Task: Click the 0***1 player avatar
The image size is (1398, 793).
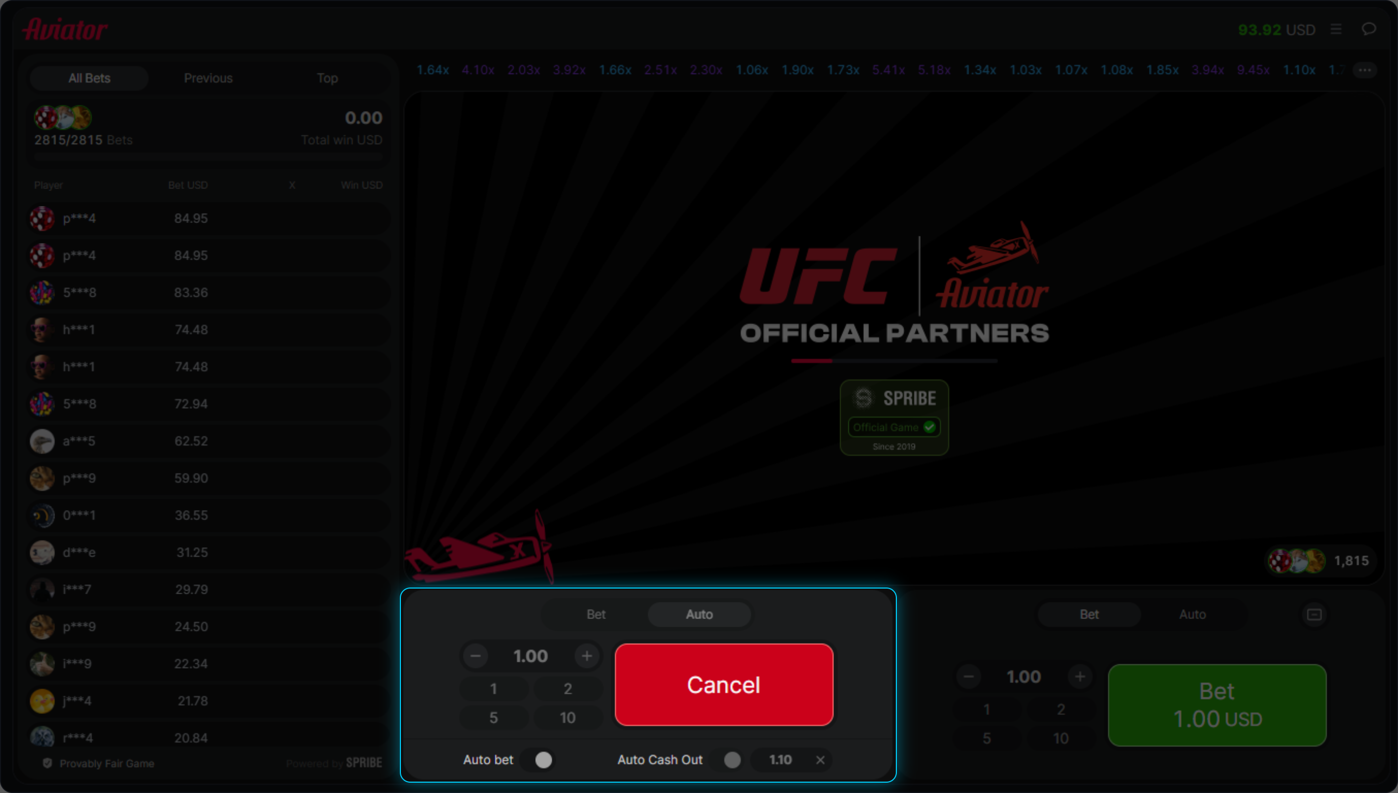Action: [x=42, y=515]
